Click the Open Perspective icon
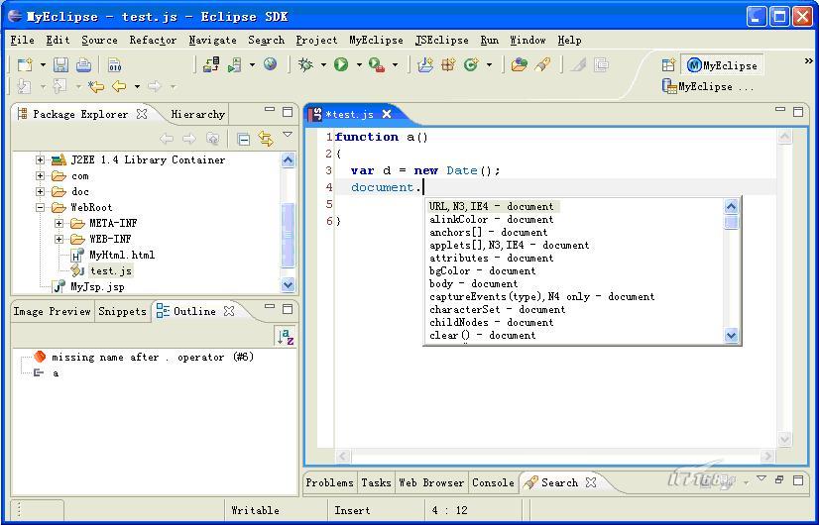Viewport: 819px width, 525px height. click(x=668, y=65)
